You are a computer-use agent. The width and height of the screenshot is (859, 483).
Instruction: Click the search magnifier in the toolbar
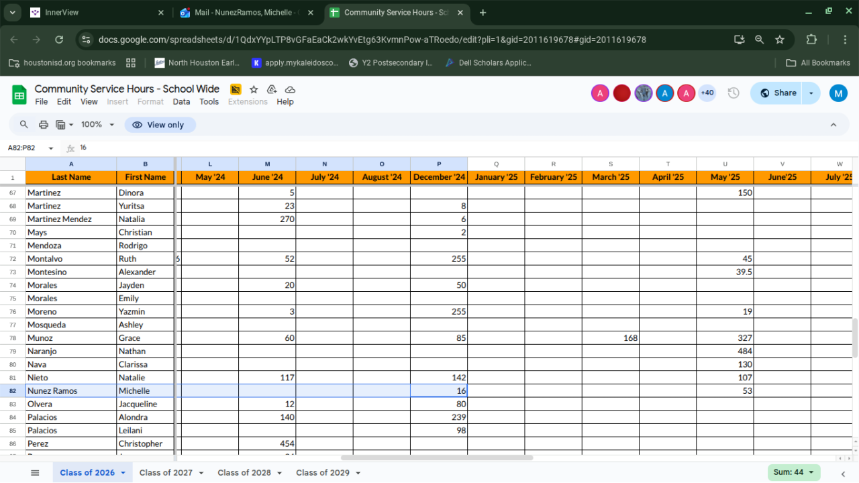[24, 125]
